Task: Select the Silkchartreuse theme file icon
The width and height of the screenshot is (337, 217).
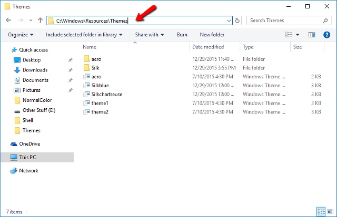Action: (86, 94)
